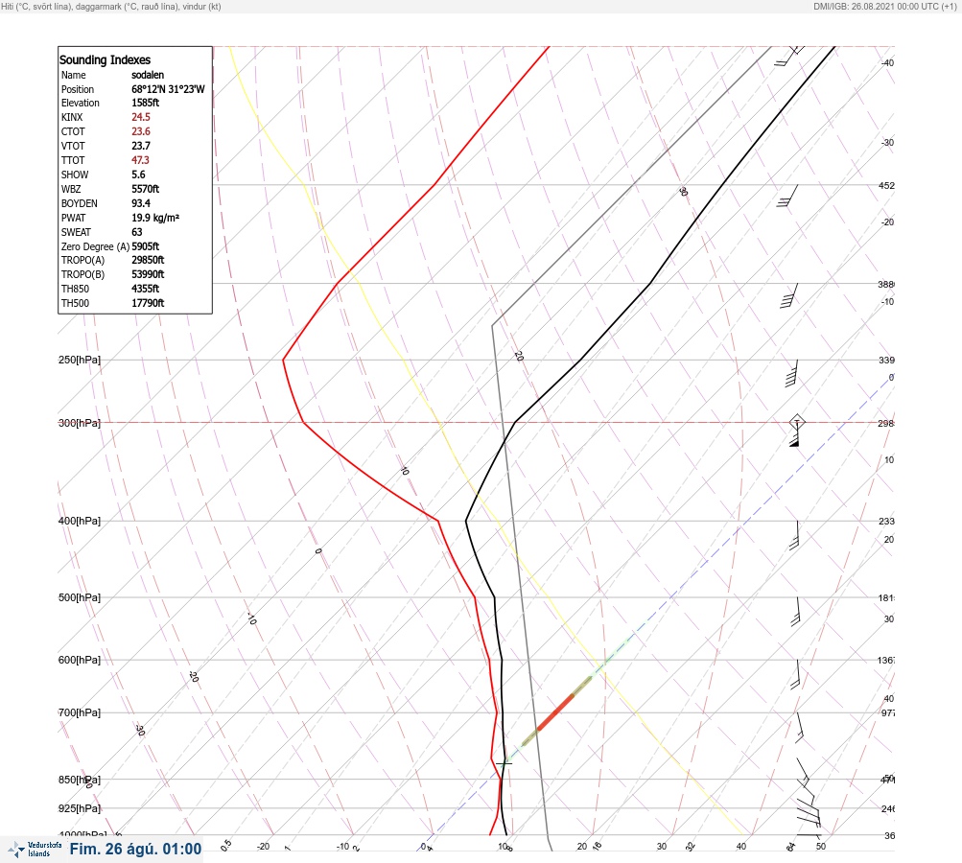Click the Zero Degree (A) value 5905ft
962x863 pixels.
pos(146,246)
